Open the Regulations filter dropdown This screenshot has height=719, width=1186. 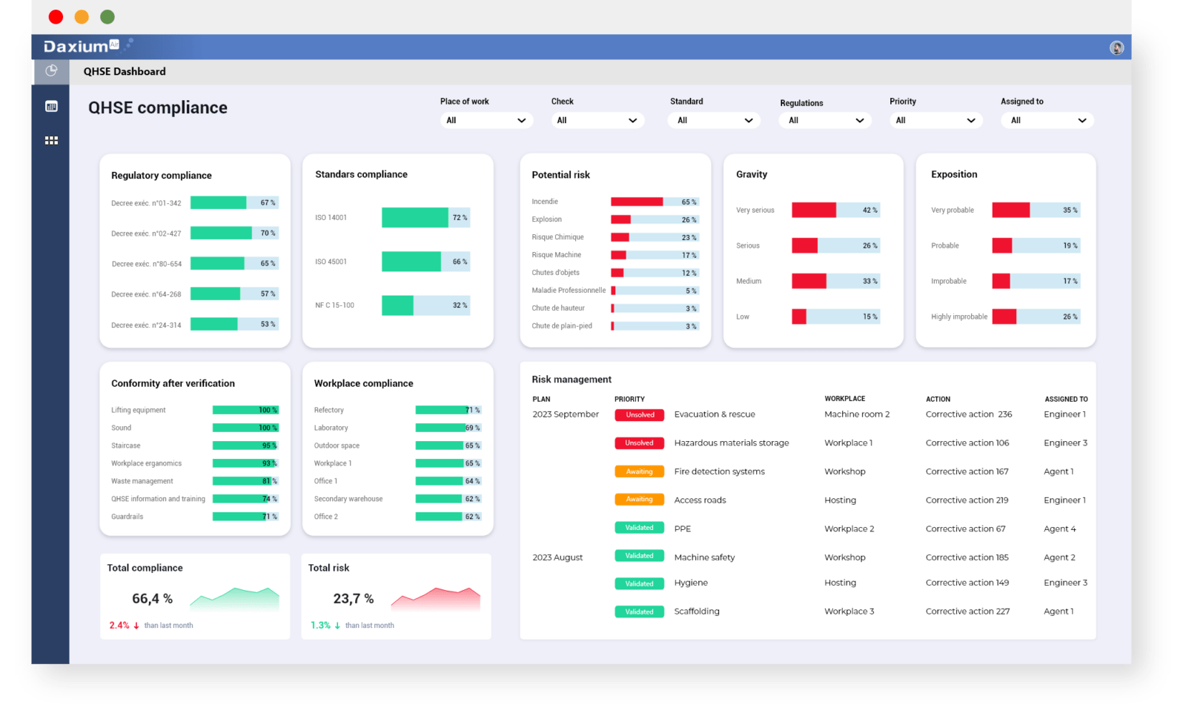pyautogui.click(x=825, y=120)
